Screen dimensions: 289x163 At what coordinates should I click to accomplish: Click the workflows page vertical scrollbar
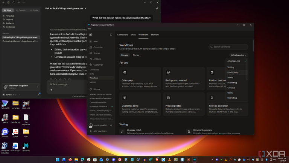[x=253, y=46]
